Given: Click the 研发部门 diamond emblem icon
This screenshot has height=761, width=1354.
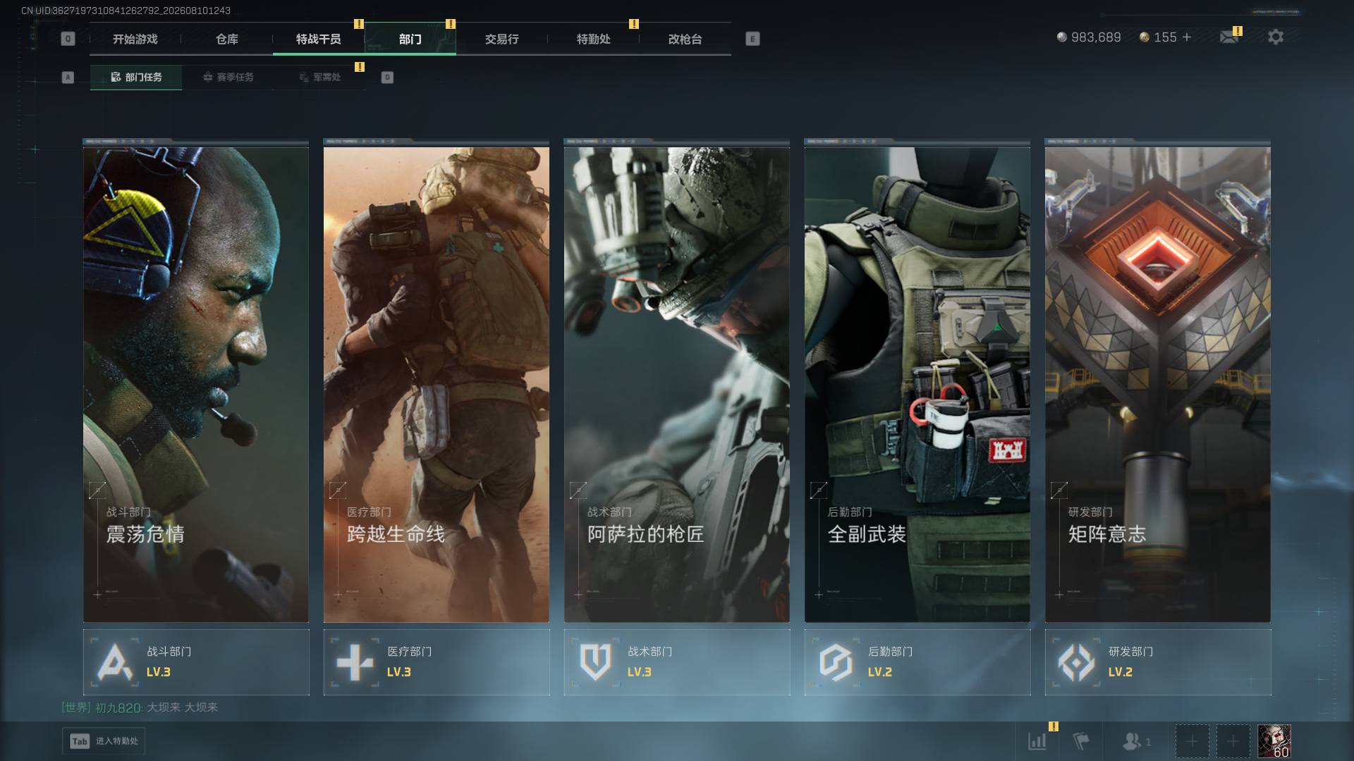Looking at the screenshot, I should (1076, 662).
